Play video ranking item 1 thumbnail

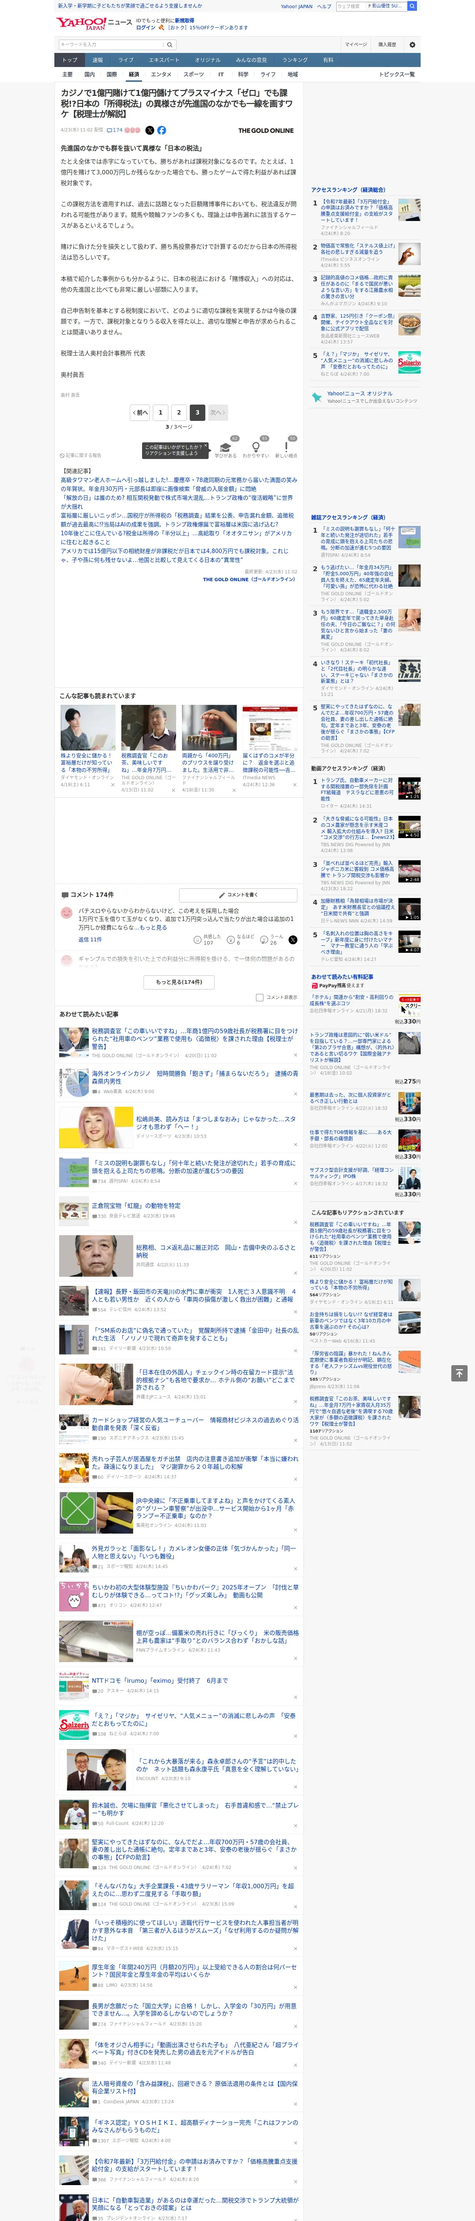point(410,788)
